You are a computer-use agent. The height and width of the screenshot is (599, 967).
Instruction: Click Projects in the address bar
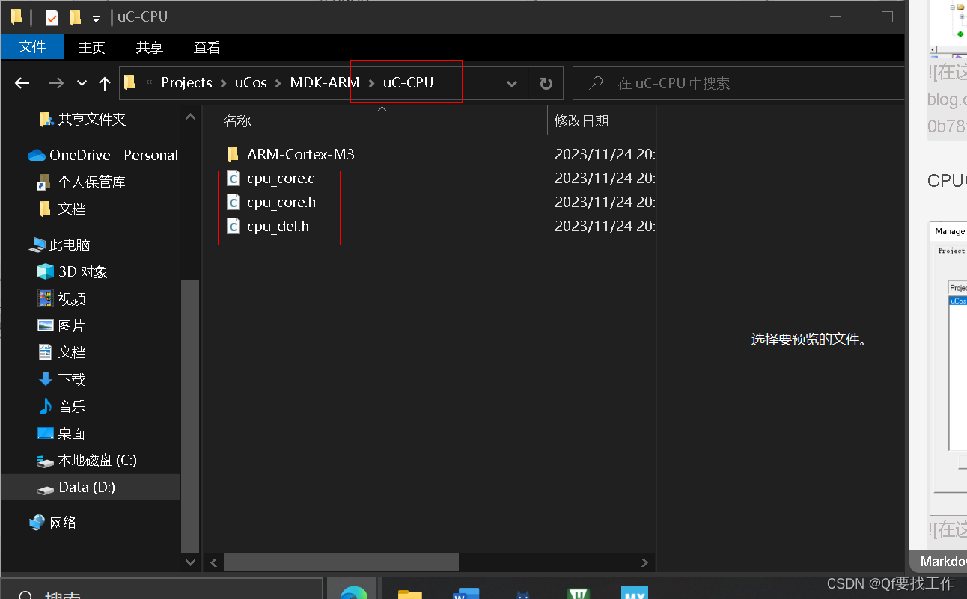pyautogui.click(x=186, y=82)
